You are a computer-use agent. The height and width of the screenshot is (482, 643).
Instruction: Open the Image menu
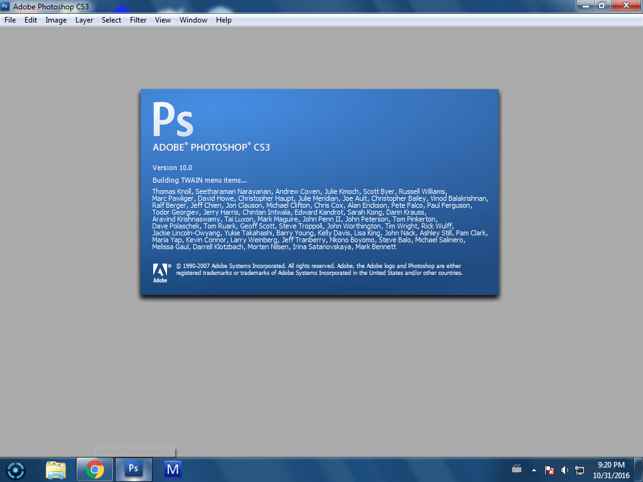[x=56, y=20]
